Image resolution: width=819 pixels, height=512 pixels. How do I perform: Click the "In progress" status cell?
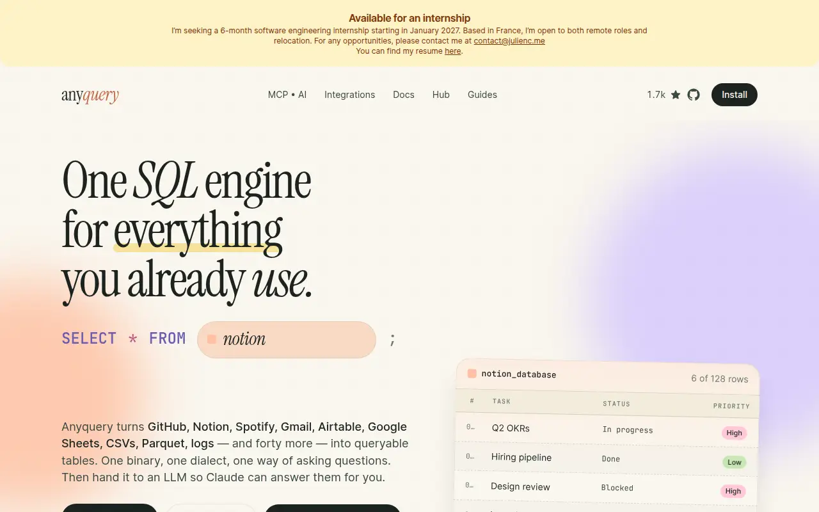click(x=628, y=430)
